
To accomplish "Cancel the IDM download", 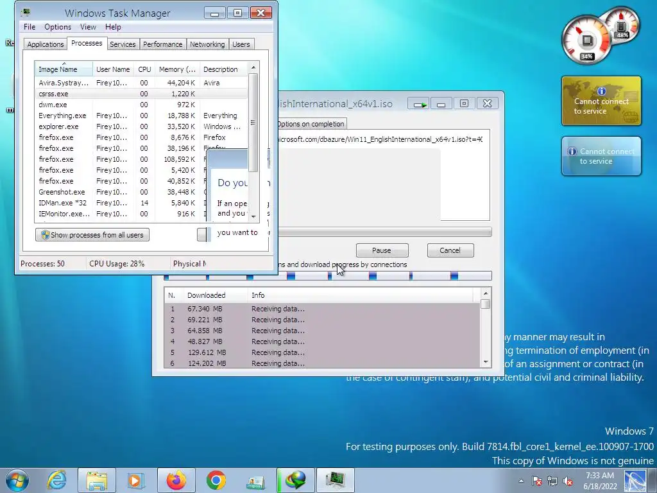I will [x=450, y=250].
